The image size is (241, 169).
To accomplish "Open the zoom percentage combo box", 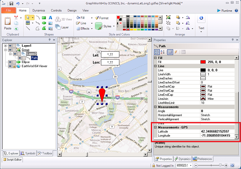I will [184, 165].
